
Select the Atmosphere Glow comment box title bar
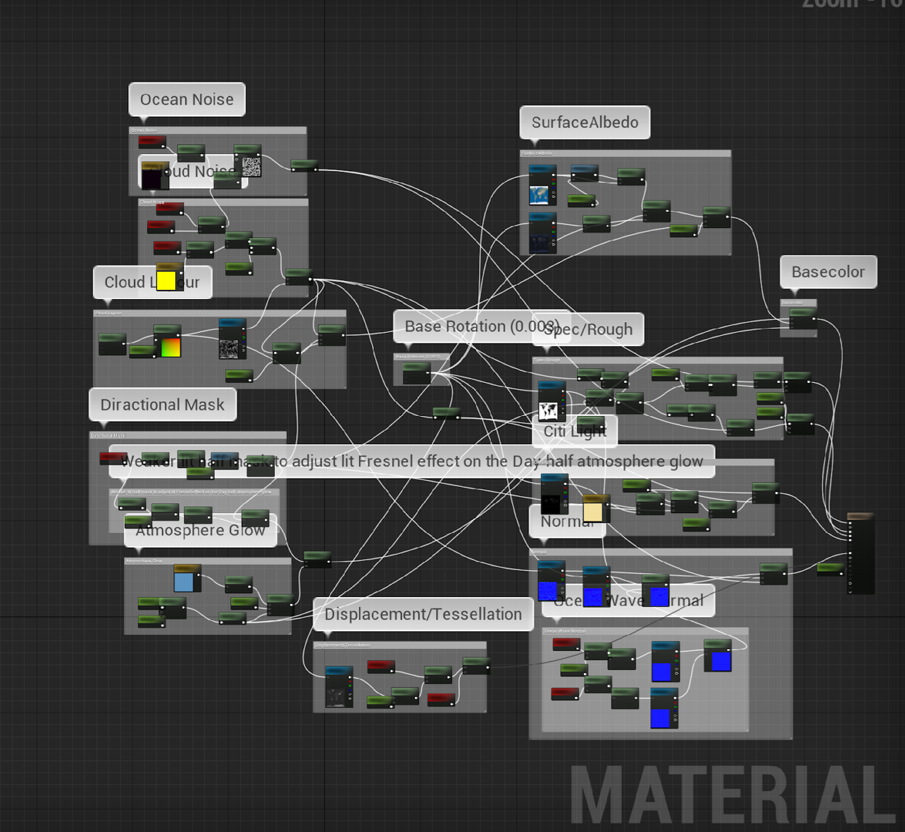tap(208, 561)
